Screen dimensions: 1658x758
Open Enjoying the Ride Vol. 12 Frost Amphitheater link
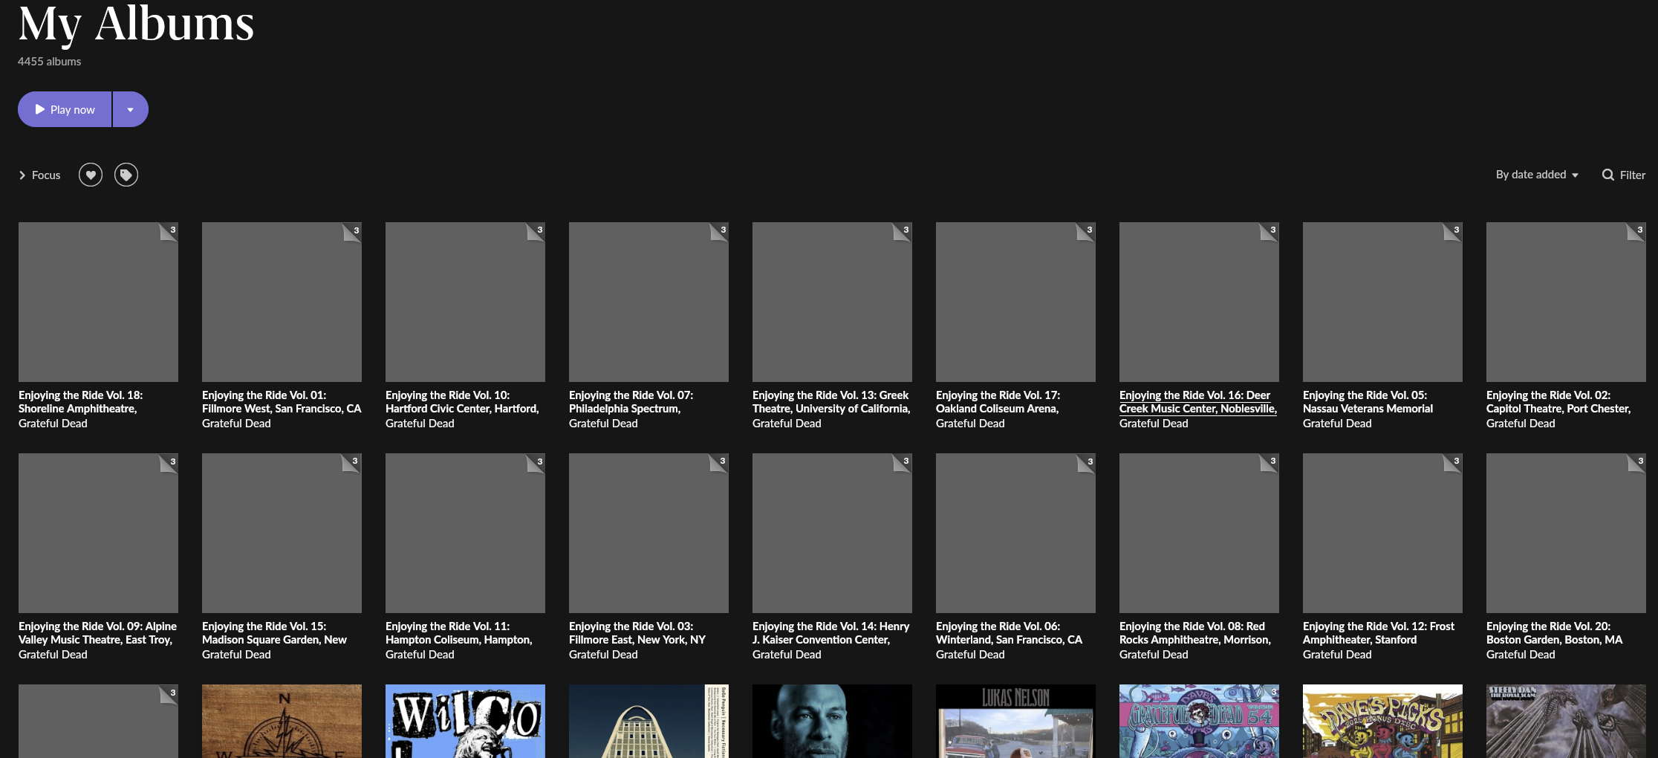(x=1379, y=633)
